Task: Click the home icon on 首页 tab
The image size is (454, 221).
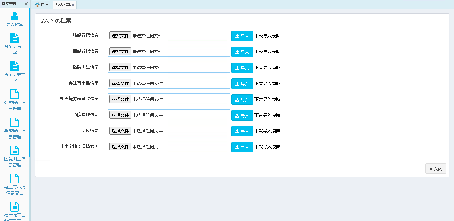Action: (37, 5)
